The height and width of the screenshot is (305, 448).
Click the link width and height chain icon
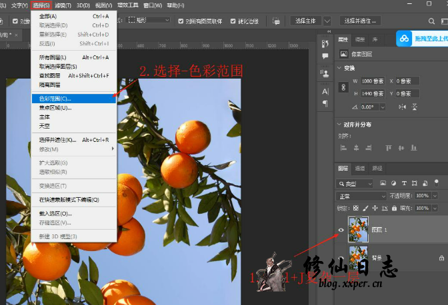[344, 87]
